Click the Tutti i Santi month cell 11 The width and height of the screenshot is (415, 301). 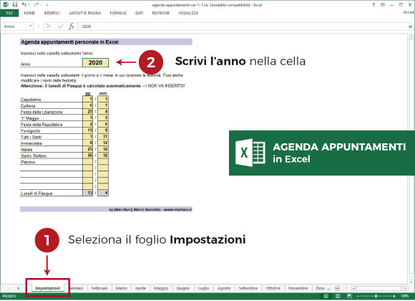point(103,137)
